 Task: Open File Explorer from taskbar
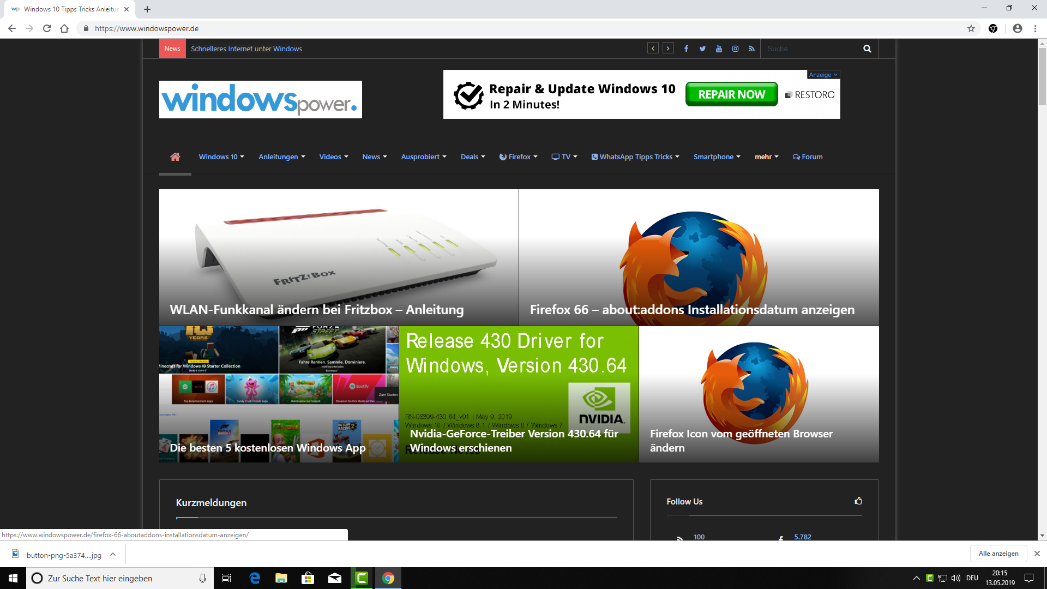281,578
